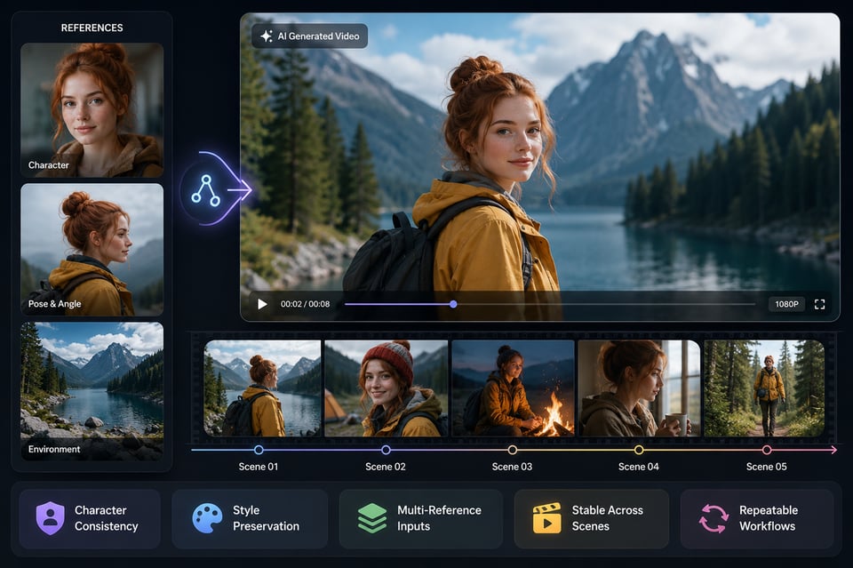Click the Scene 03 label
Screen dimensions: 853x568
tap(512, 467)
